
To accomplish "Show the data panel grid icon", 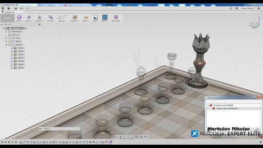I will pyautogui.click(x=3, y=8).
